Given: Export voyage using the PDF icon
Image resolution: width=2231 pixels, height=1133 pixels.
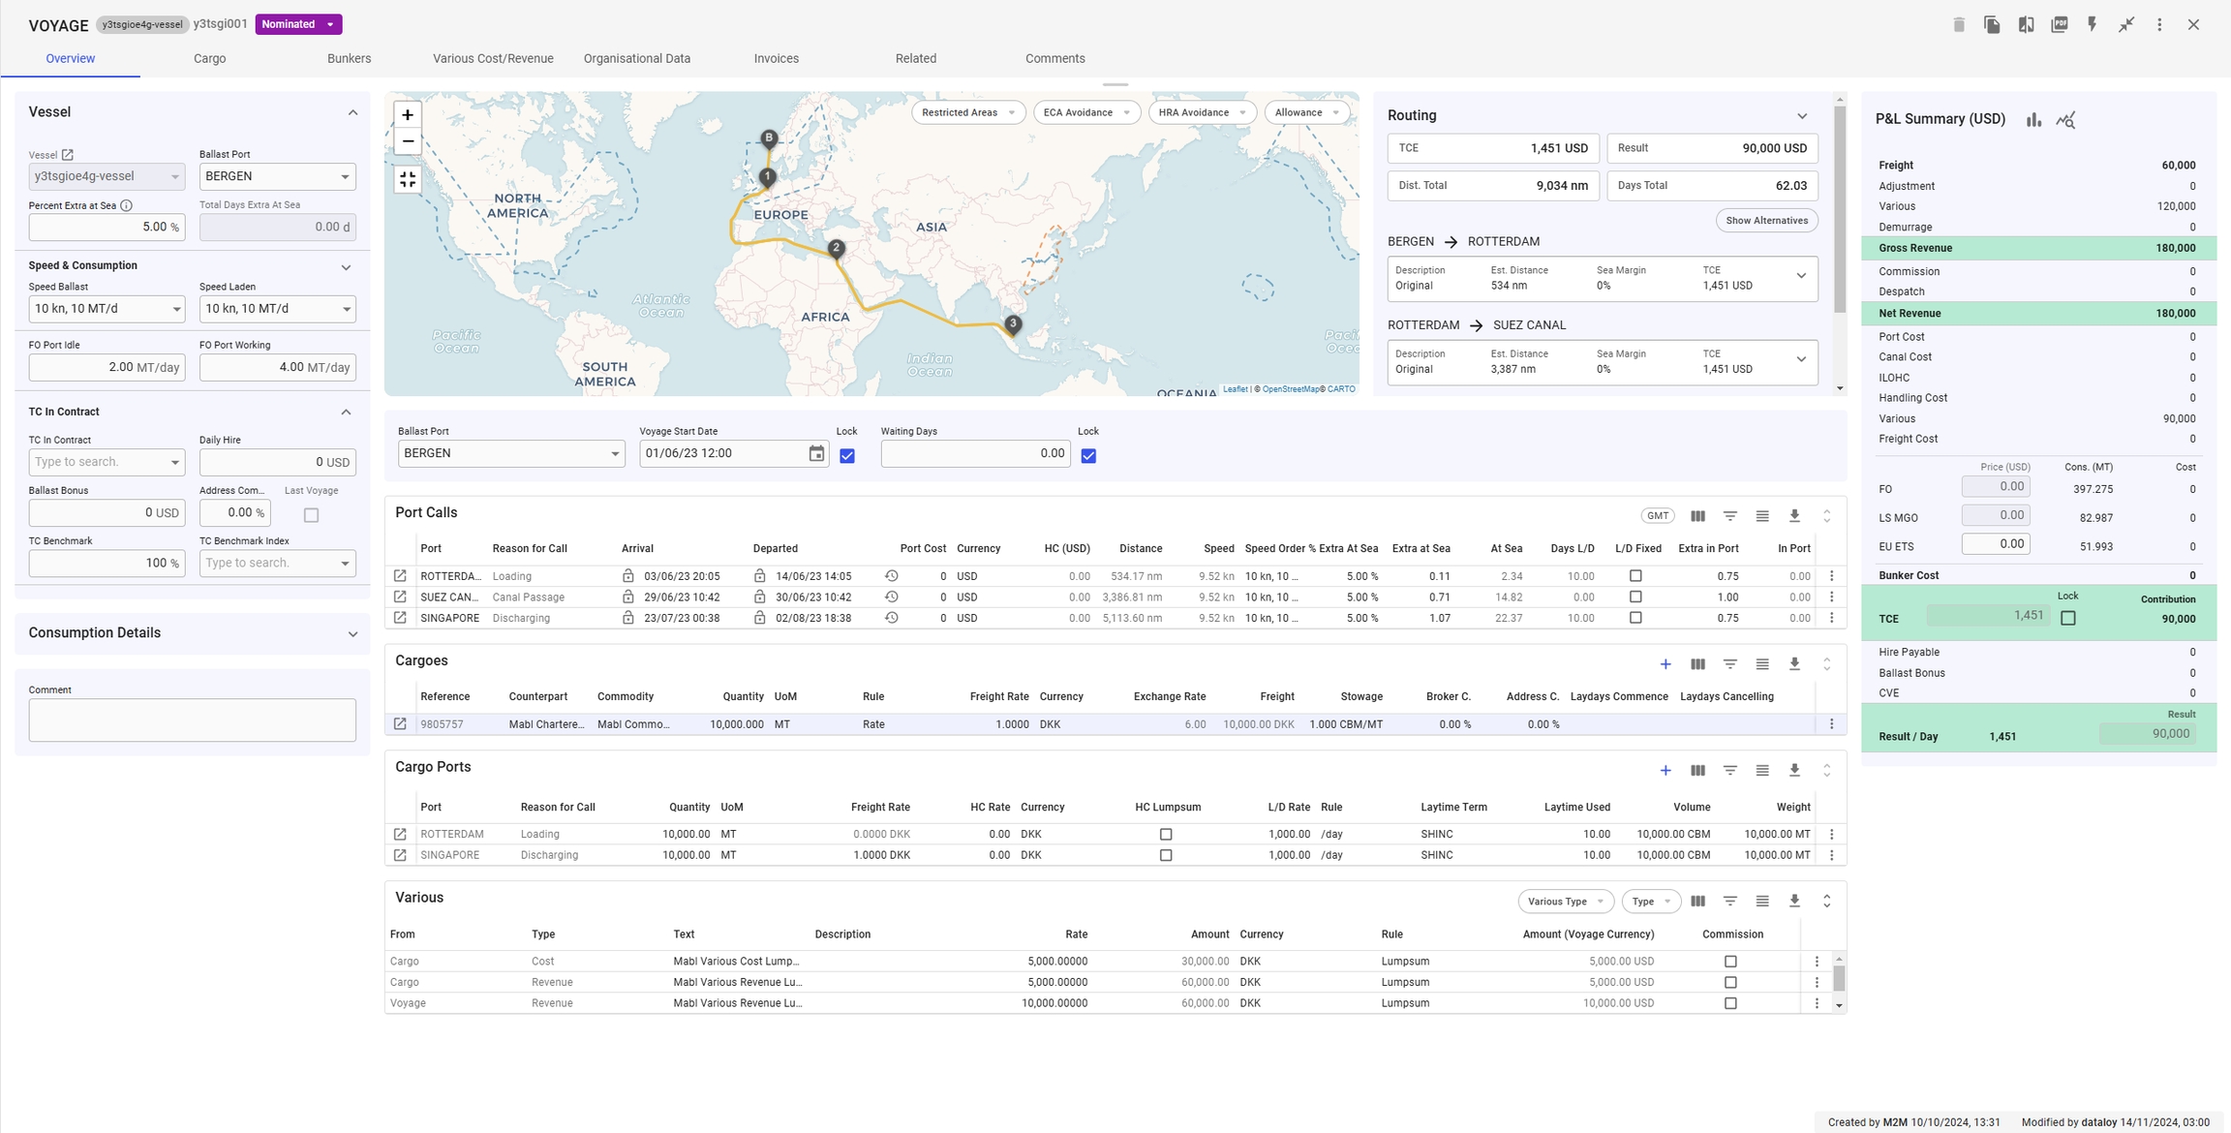Looking at the screenshot, I should pyautogui.click(x=2060, y=25).
